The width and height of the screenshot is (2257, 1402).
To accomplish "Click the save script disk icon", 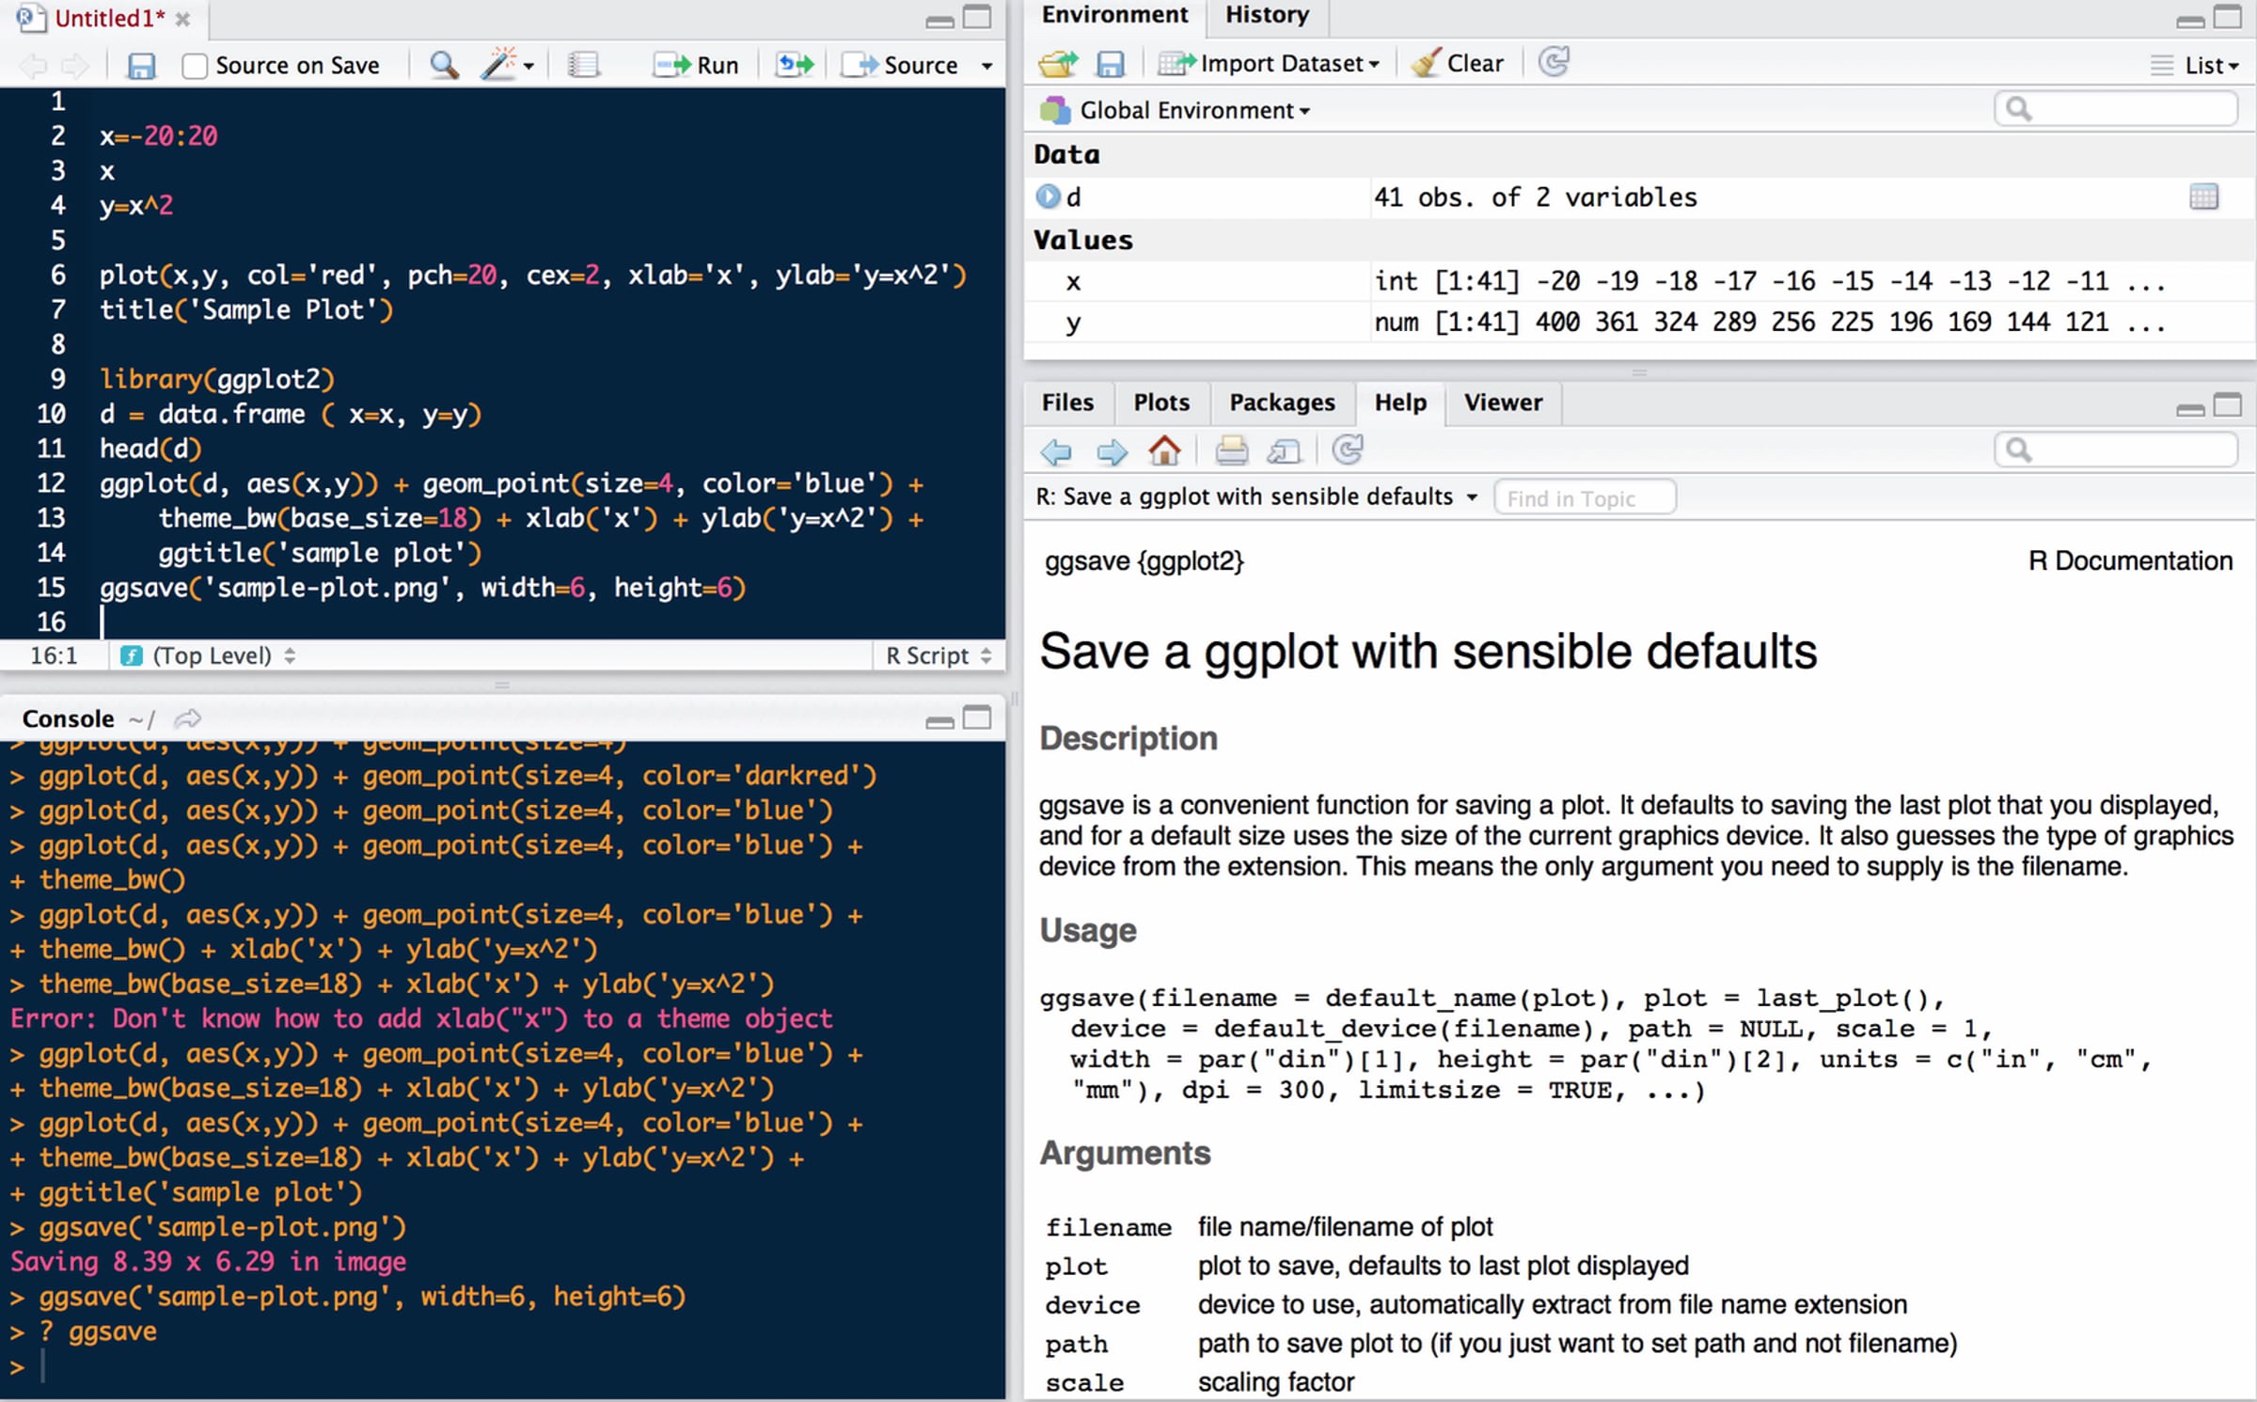I will 140,65.
